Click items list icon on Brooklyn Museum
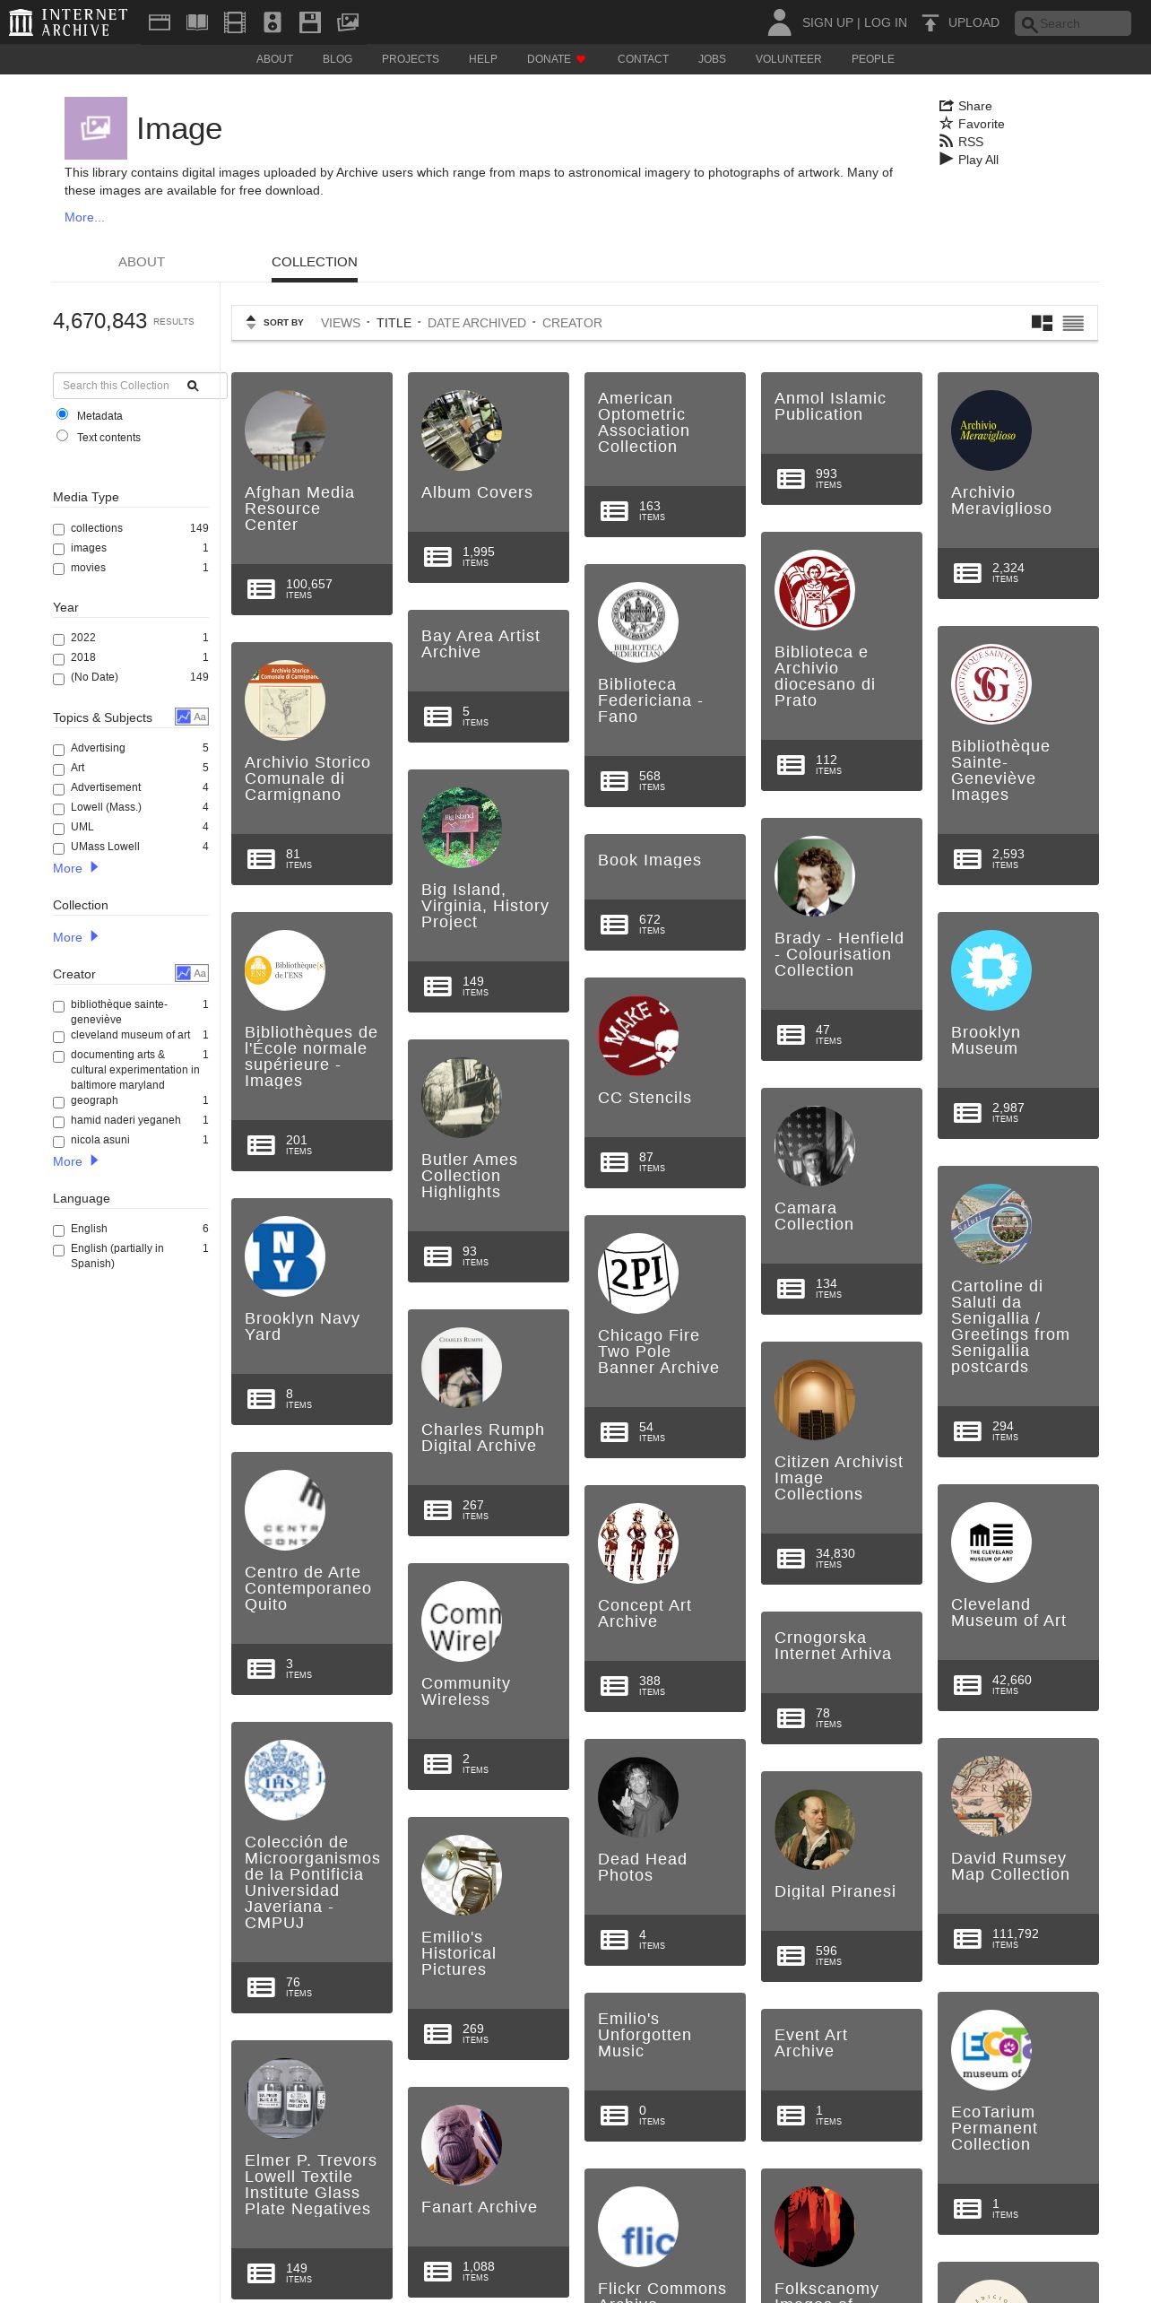 [x=967, y=1113]
